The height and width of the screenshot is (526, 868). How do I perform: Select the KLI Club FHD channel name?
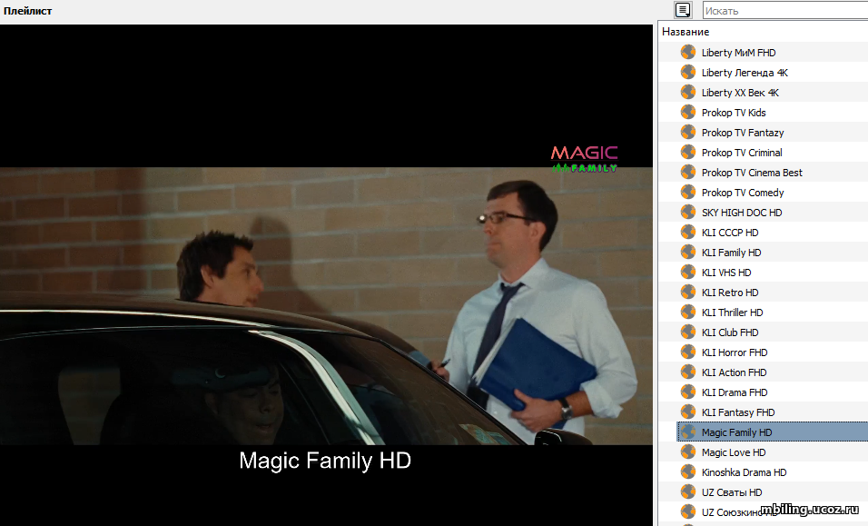coord(730,332)
